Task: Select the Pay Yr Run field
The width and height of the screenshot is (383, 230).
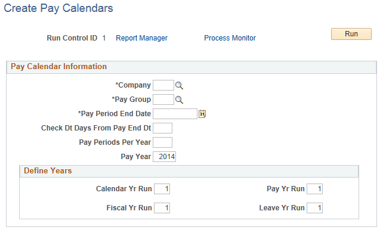Action: (x=314, y=189)
